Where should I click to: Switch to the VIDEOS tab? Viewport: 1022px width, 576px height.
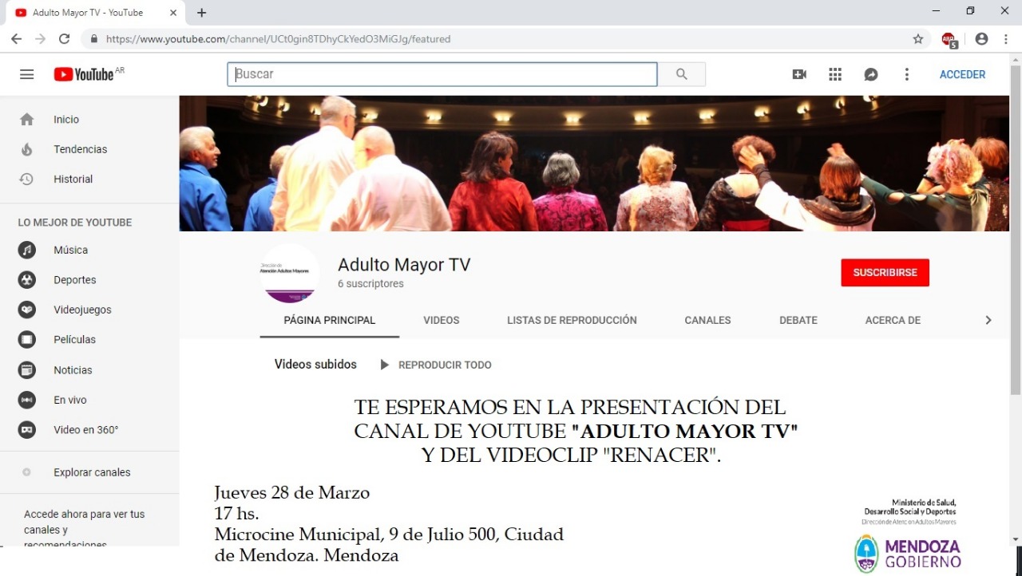click(x=442, y=320)
